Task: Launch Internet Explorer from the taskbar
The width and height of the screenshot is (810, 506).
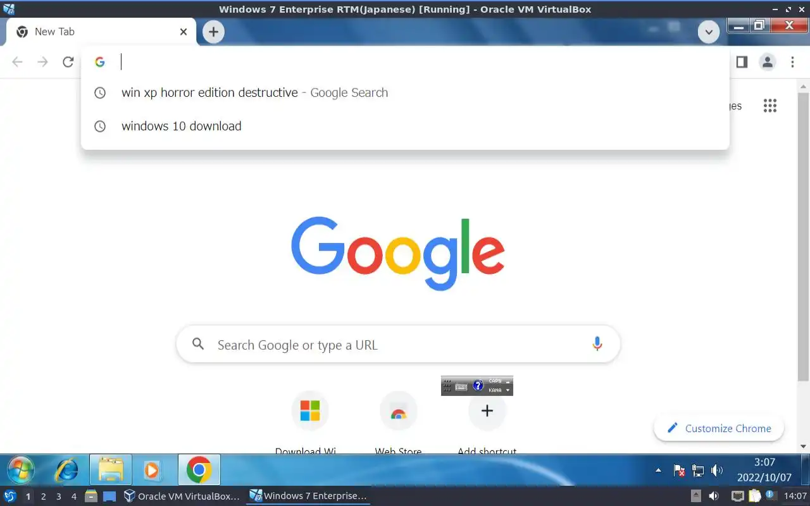Action: click(67, 470)
